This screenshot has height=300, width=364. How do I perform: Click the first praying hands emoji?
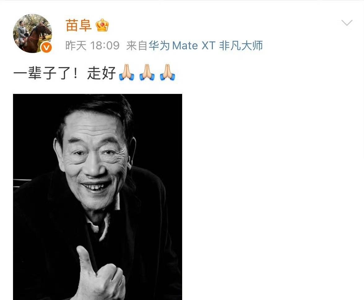tap(126, 73)
